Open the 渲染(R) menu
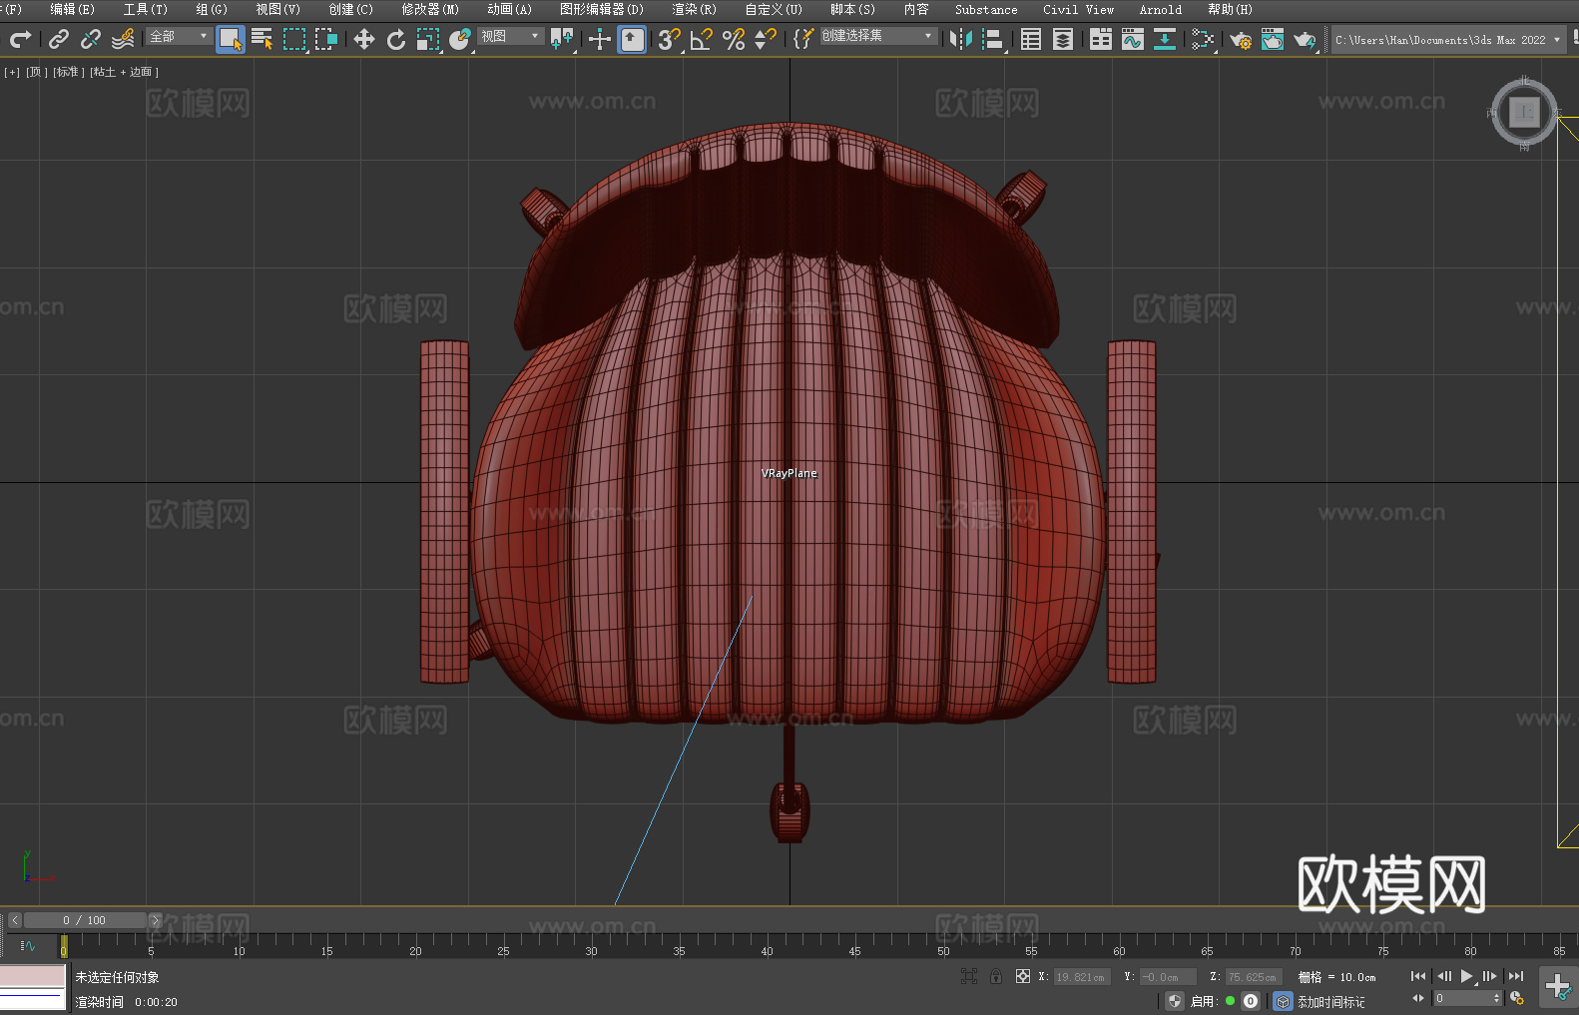 click(x=695, y=9)
